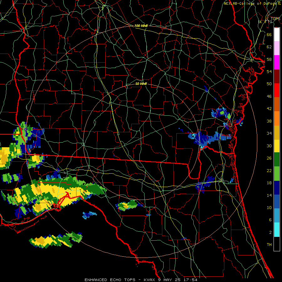The height and width of the screenshot is (282, 282).
Task: Click the legend value 14
Action: pyautogui.click(x=269, y=195)
